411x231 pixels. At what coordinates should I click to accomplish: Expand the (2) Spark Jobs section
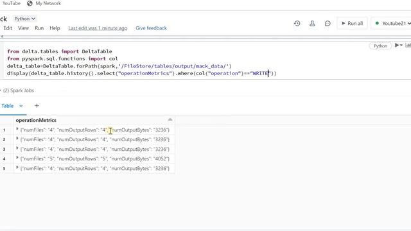(18, 90)
